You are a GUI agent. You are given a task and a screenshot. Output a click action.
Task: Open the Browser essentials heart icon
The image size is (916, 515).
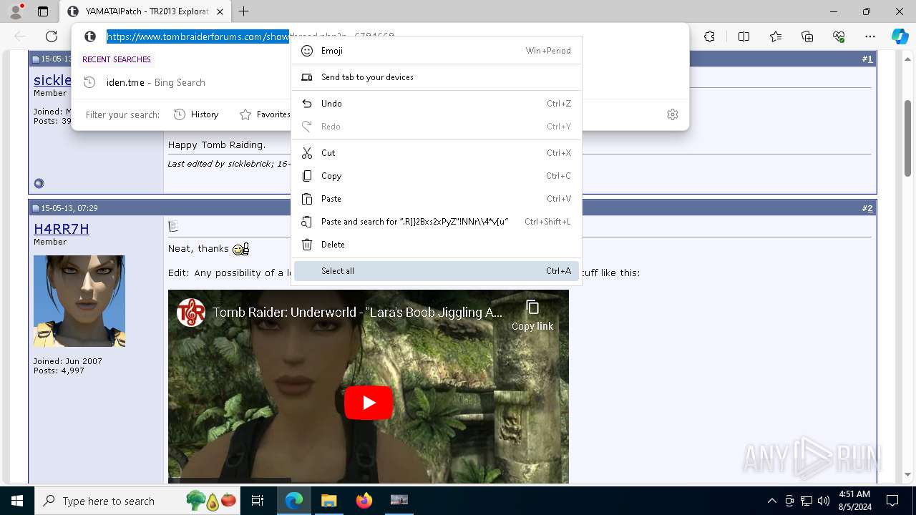click(x=839, y=36)
